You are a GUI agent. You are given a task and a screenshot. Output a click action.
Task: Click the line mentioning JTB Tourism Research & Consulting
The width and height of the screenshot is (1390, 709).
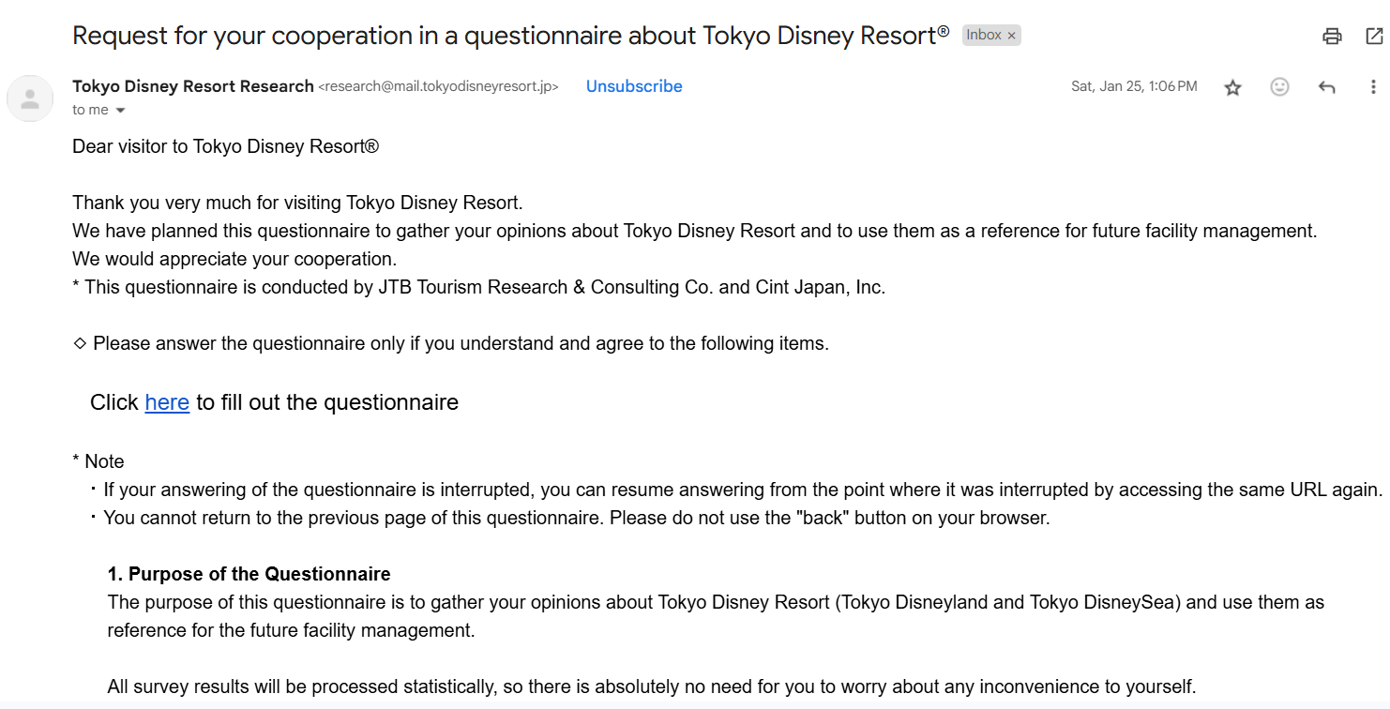click(479, 287)
